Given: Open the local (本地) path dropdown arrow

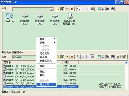Looking at the screenshot, I should pos(52,9).
